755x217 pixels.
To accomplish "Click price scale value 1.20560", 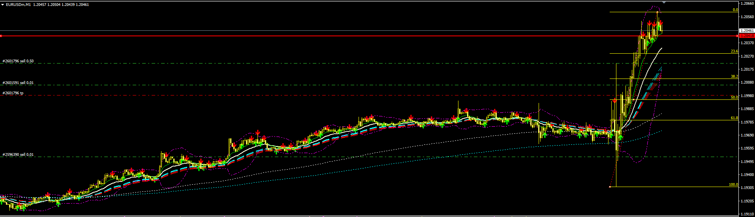I will click(x=747, y=17).
